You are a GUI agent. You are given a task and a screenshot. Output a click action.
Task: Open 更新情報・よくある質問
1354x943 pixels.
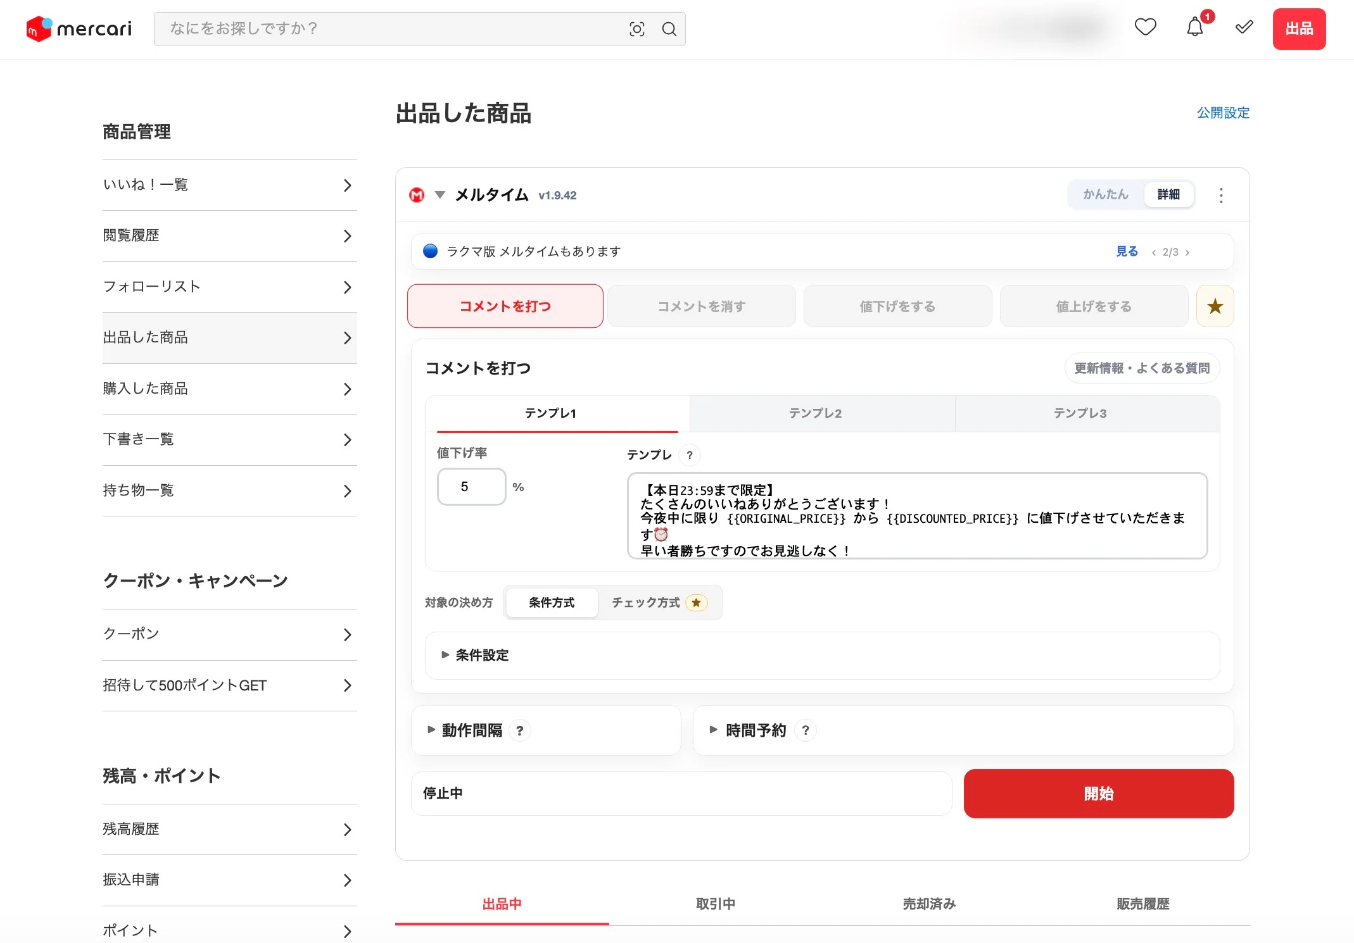1142,368
